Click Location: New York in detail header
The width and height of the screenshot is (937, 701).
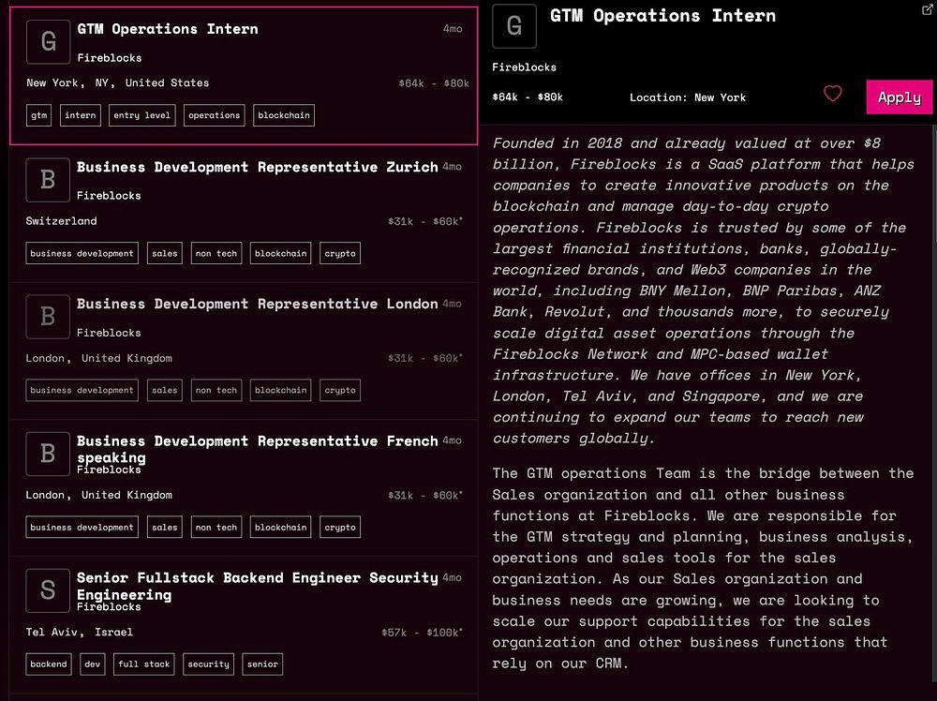pyautogui.click(x=688, y=97)
